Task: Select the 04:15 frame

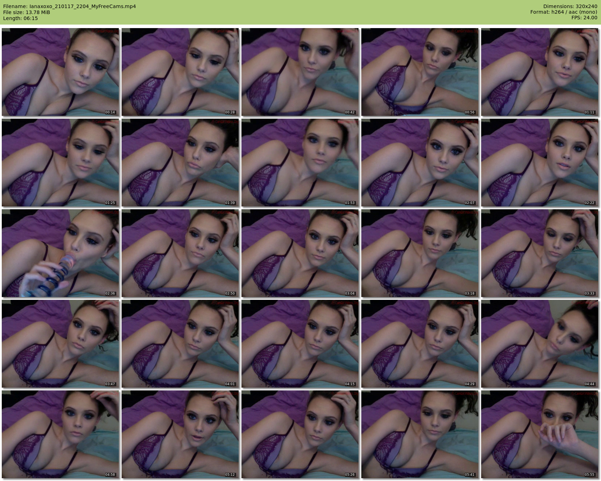Action: 300,344
